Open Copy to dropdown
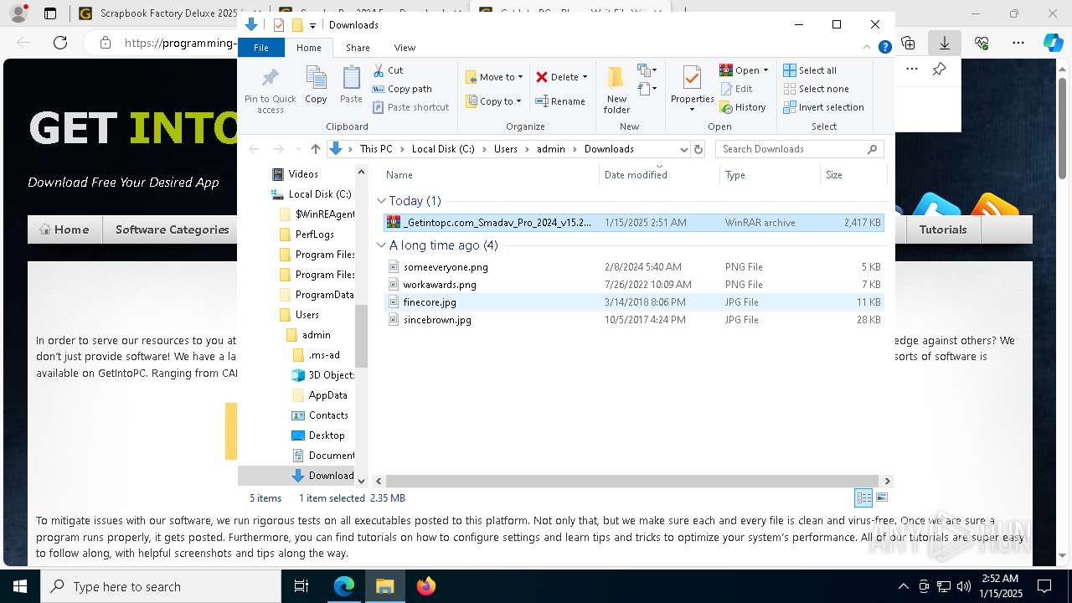 click(x=495, y=101)
